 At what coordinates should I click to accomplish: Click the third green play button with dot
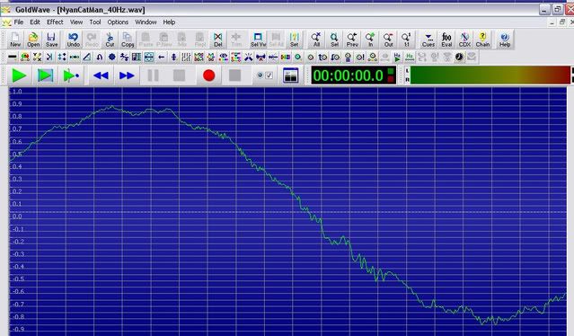coord(71,75)
